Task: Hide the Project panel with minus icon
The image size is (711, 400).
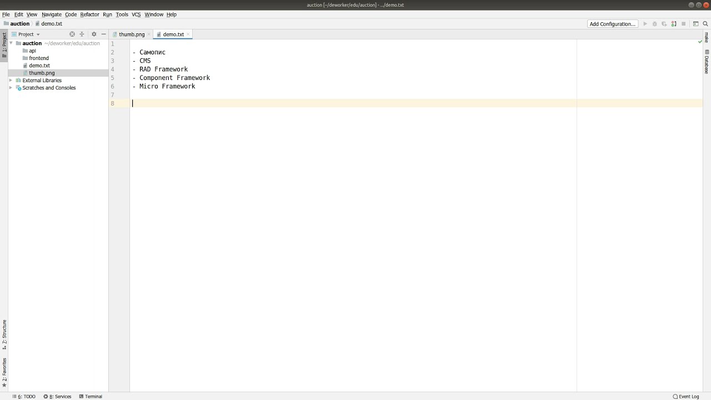Action: 103,34
